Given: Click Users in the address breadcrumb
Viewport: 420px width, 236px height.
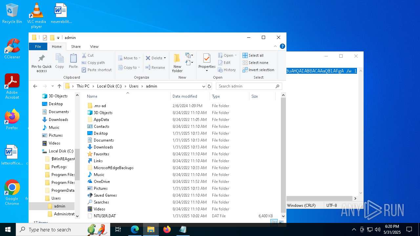Looking at the screenshot, I should click(134, 86).
